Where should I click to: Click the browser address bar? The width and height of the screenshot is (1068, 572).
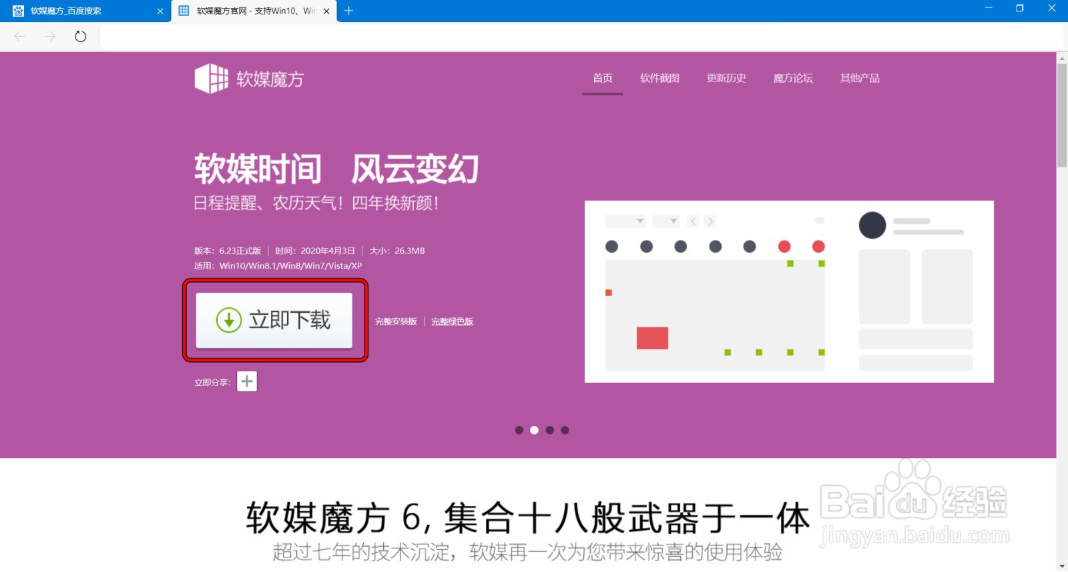[x=581, y=36]
